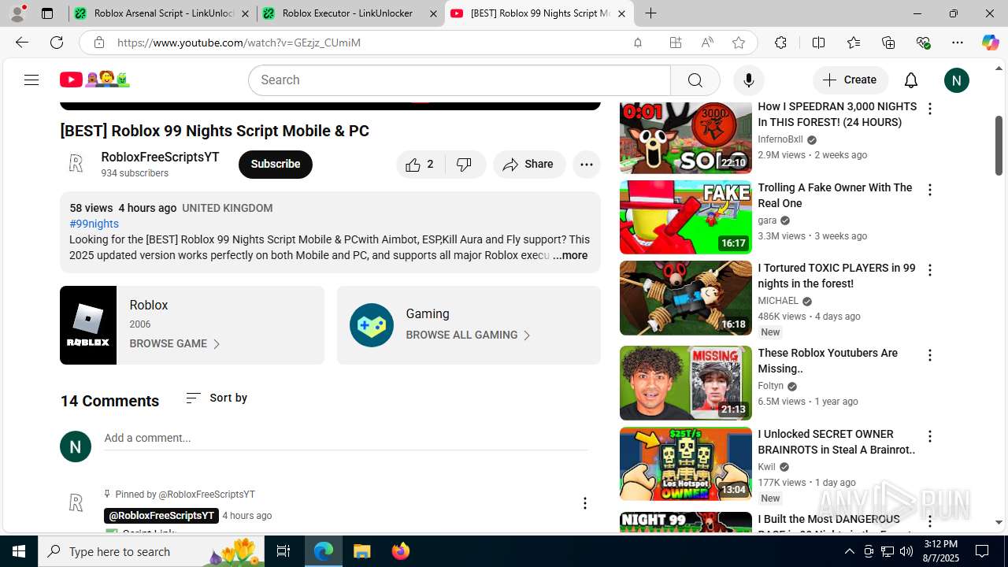Image resolution: width=1008 pixels, height=567 pixels.
Task: Open Copilot sidebar
Action: 990,43
